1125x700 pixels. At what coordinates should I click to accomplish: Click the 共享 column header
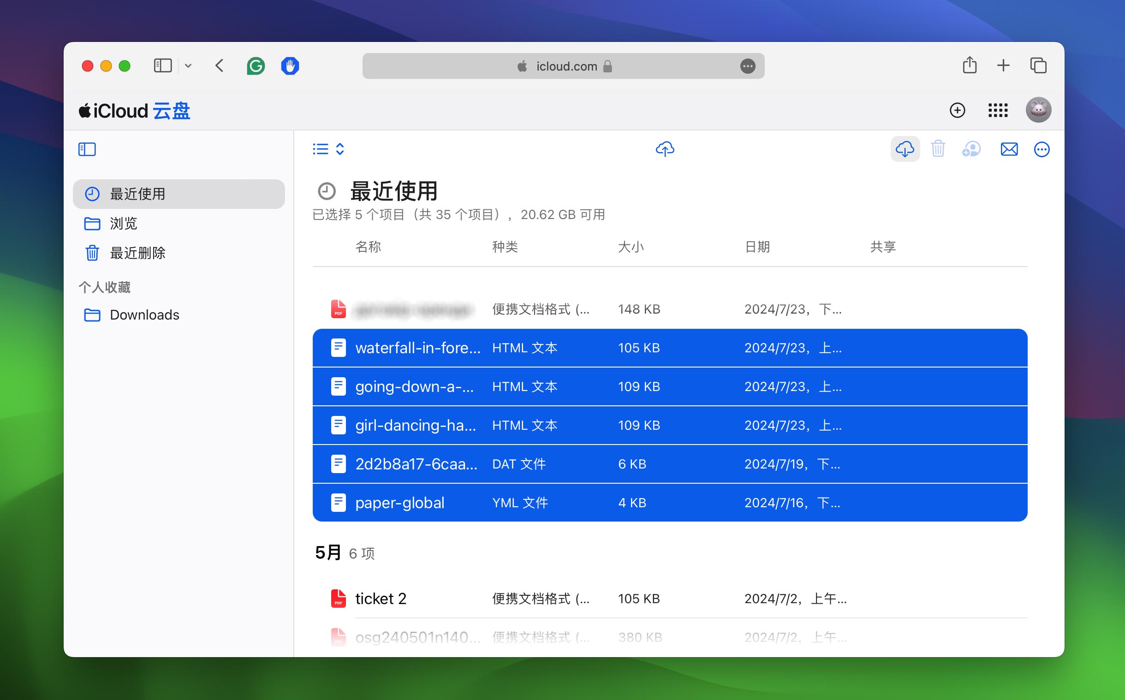point(883,247)
